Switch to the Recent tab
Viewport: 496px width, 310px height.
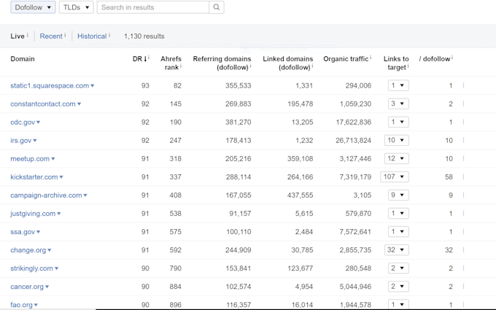[51, 36]
